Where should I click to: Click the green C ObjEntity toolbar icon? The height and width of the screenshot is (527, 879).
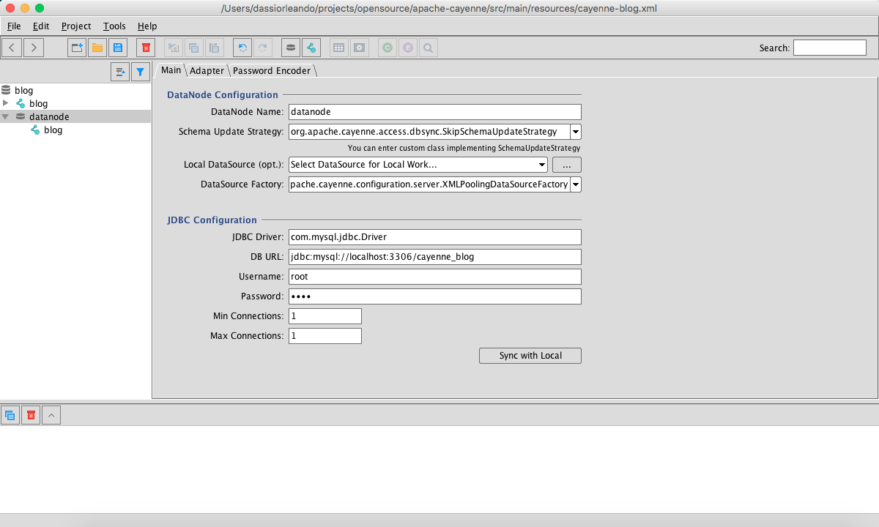tap(387, 48)
